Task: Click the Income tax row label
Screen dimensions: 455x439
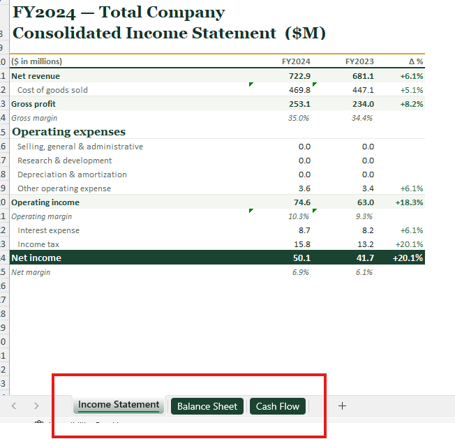Action: pos(38,244)
